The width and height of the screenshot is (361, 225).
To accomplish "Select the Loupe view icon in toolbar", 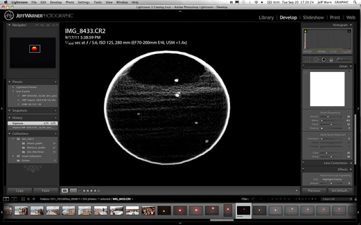I will [x=65, y=191].
